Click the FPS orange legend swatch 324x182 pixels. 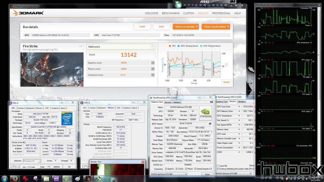coord(170,46)
